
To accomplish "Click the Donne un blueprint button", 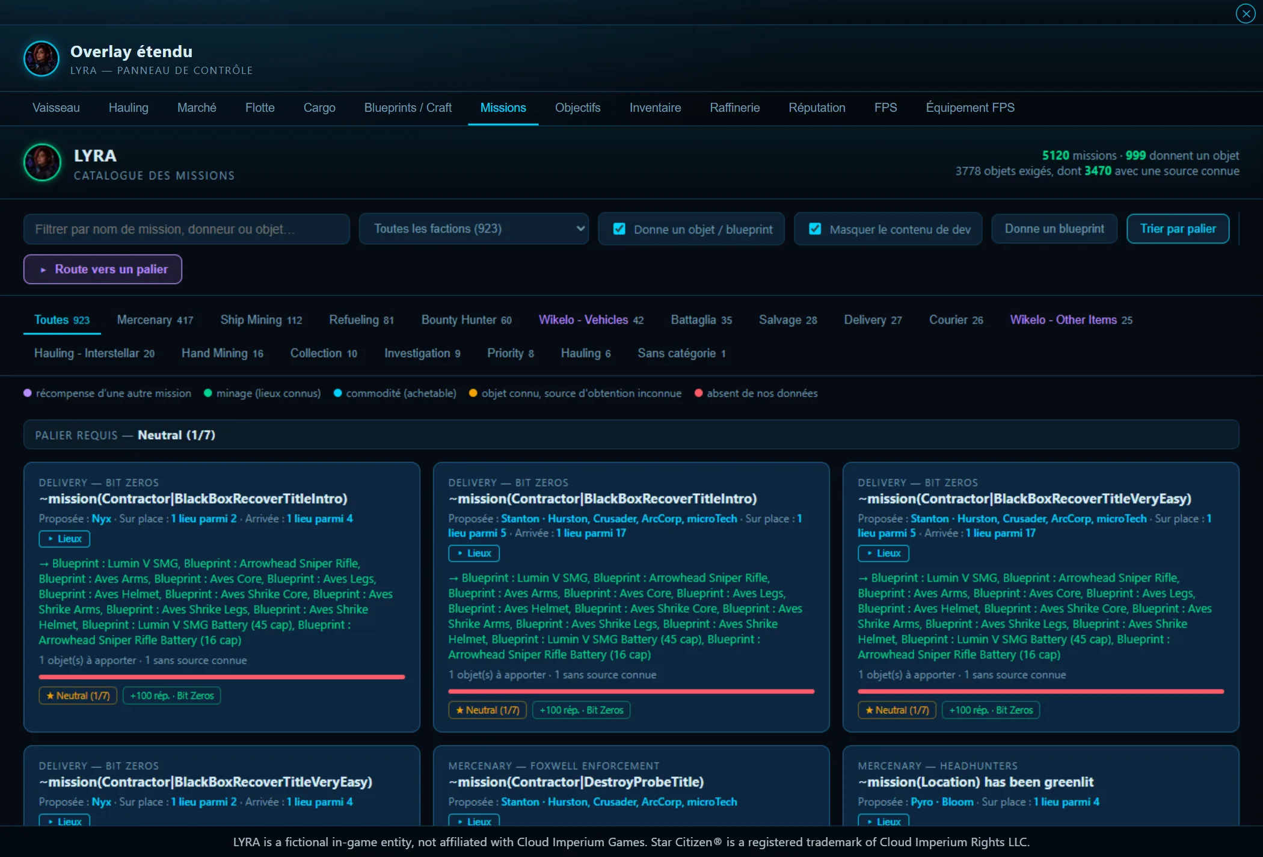I will point(1054,229).
